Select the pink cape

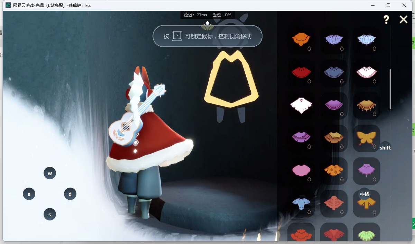pyautogui.click(x=301, y=170)
